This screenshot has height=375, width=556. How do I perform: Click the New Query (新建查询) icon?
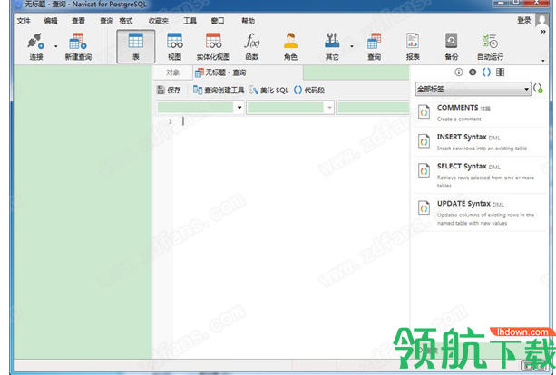78,42
